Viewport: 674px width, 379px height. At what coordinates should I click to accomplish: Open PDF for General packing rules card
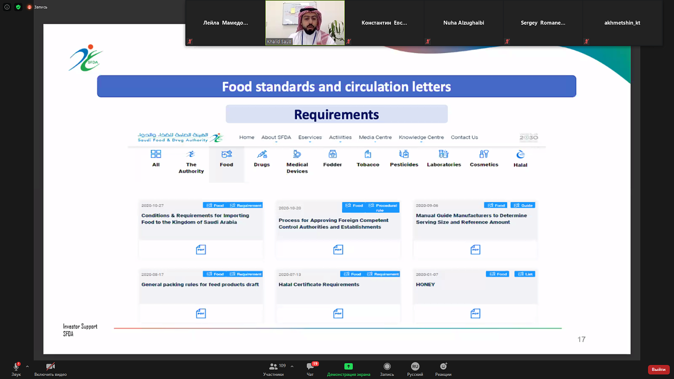(x=201, y=313)
